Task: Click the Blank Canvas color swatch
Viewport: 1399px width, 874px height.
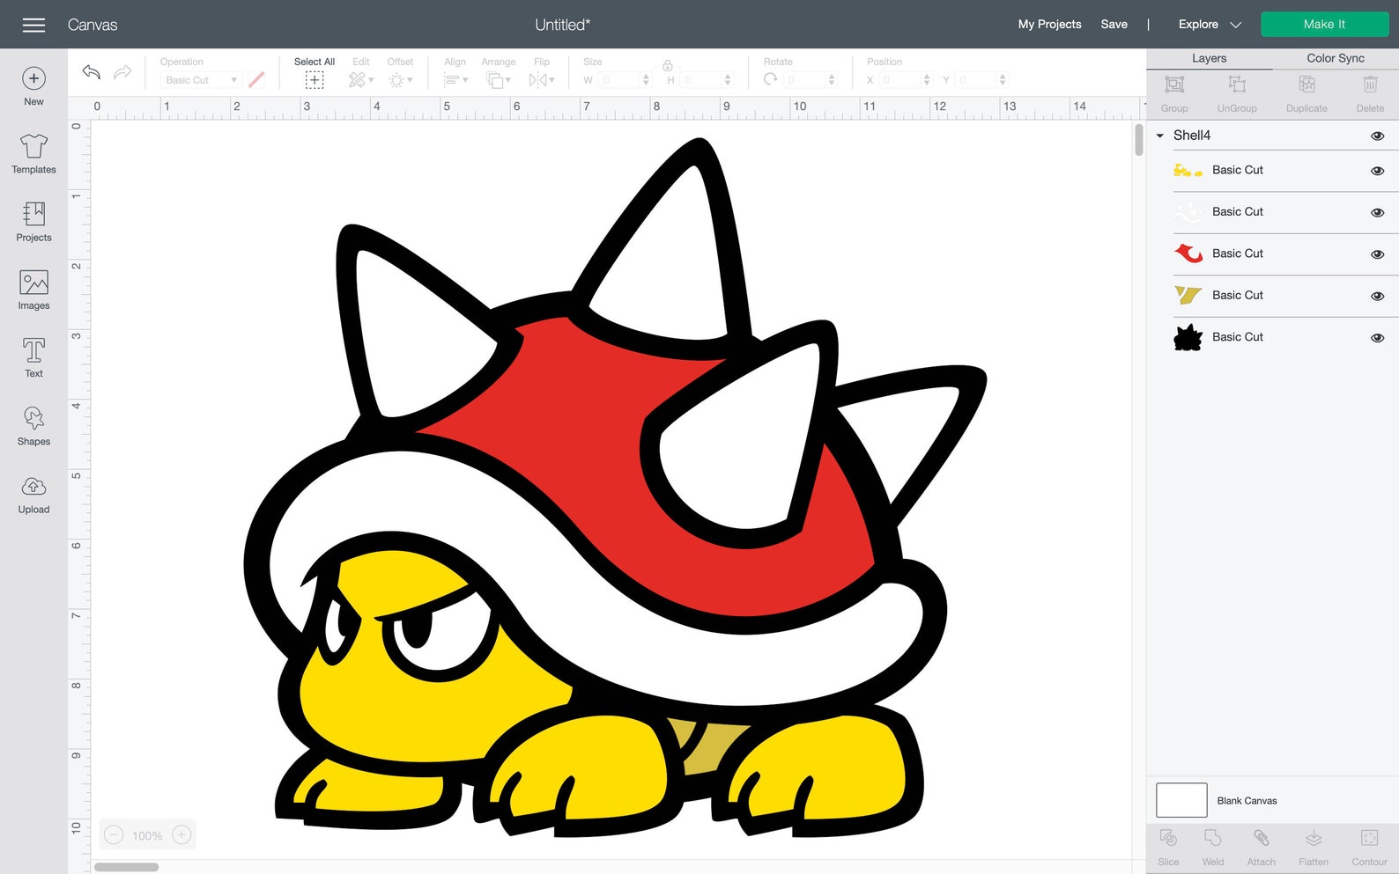Action: coord(1181,800)
